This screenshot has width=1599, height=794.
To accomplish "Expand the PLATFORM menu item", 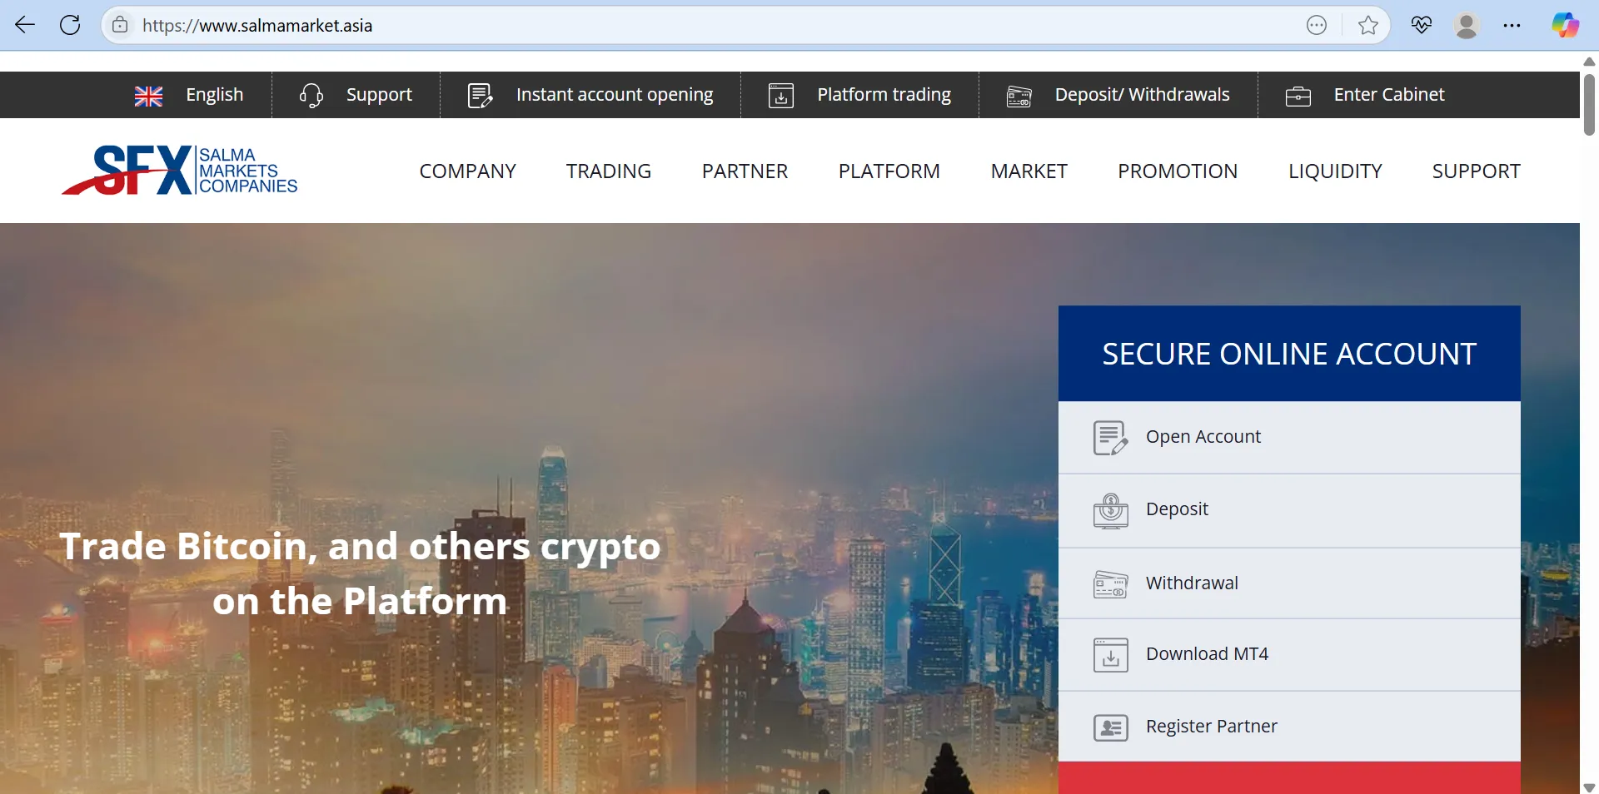I will point(889,171).
